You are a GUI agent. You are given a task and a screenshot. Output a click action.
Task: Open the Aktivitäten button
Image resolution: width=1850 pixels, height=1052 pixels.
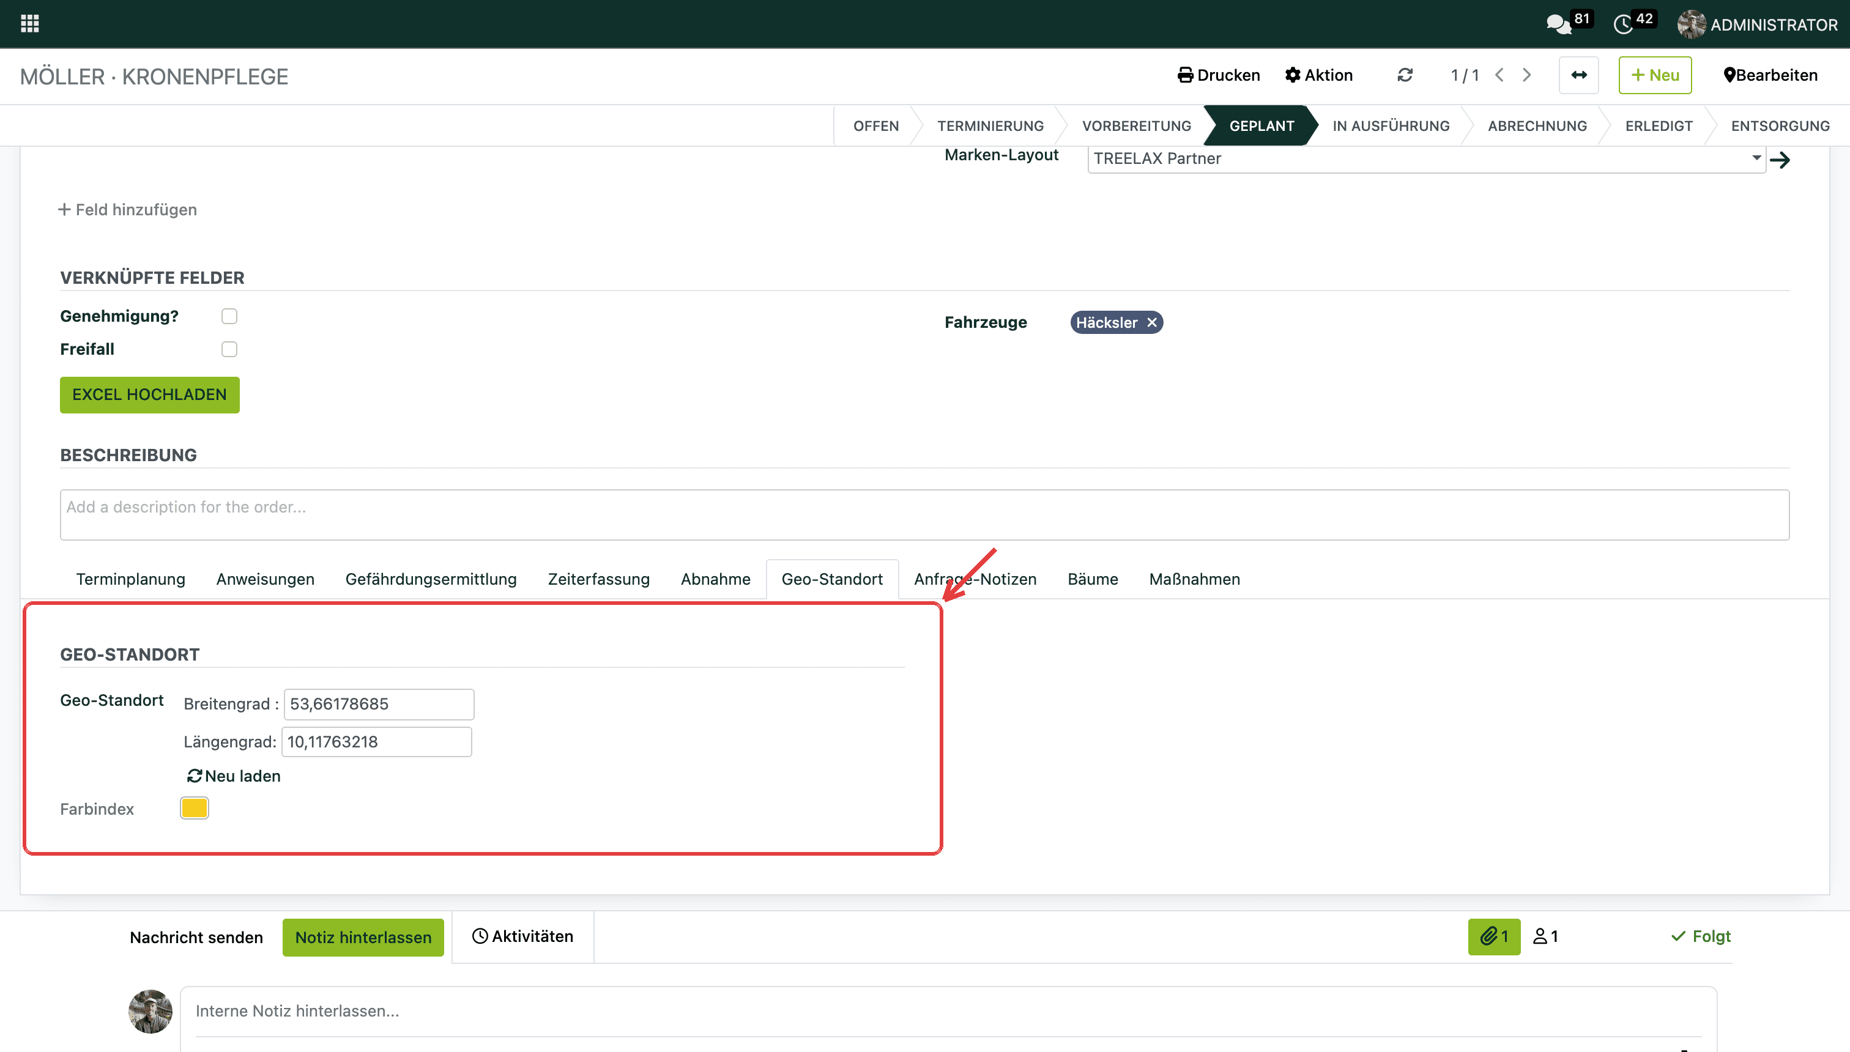click(x=522, y=936)
